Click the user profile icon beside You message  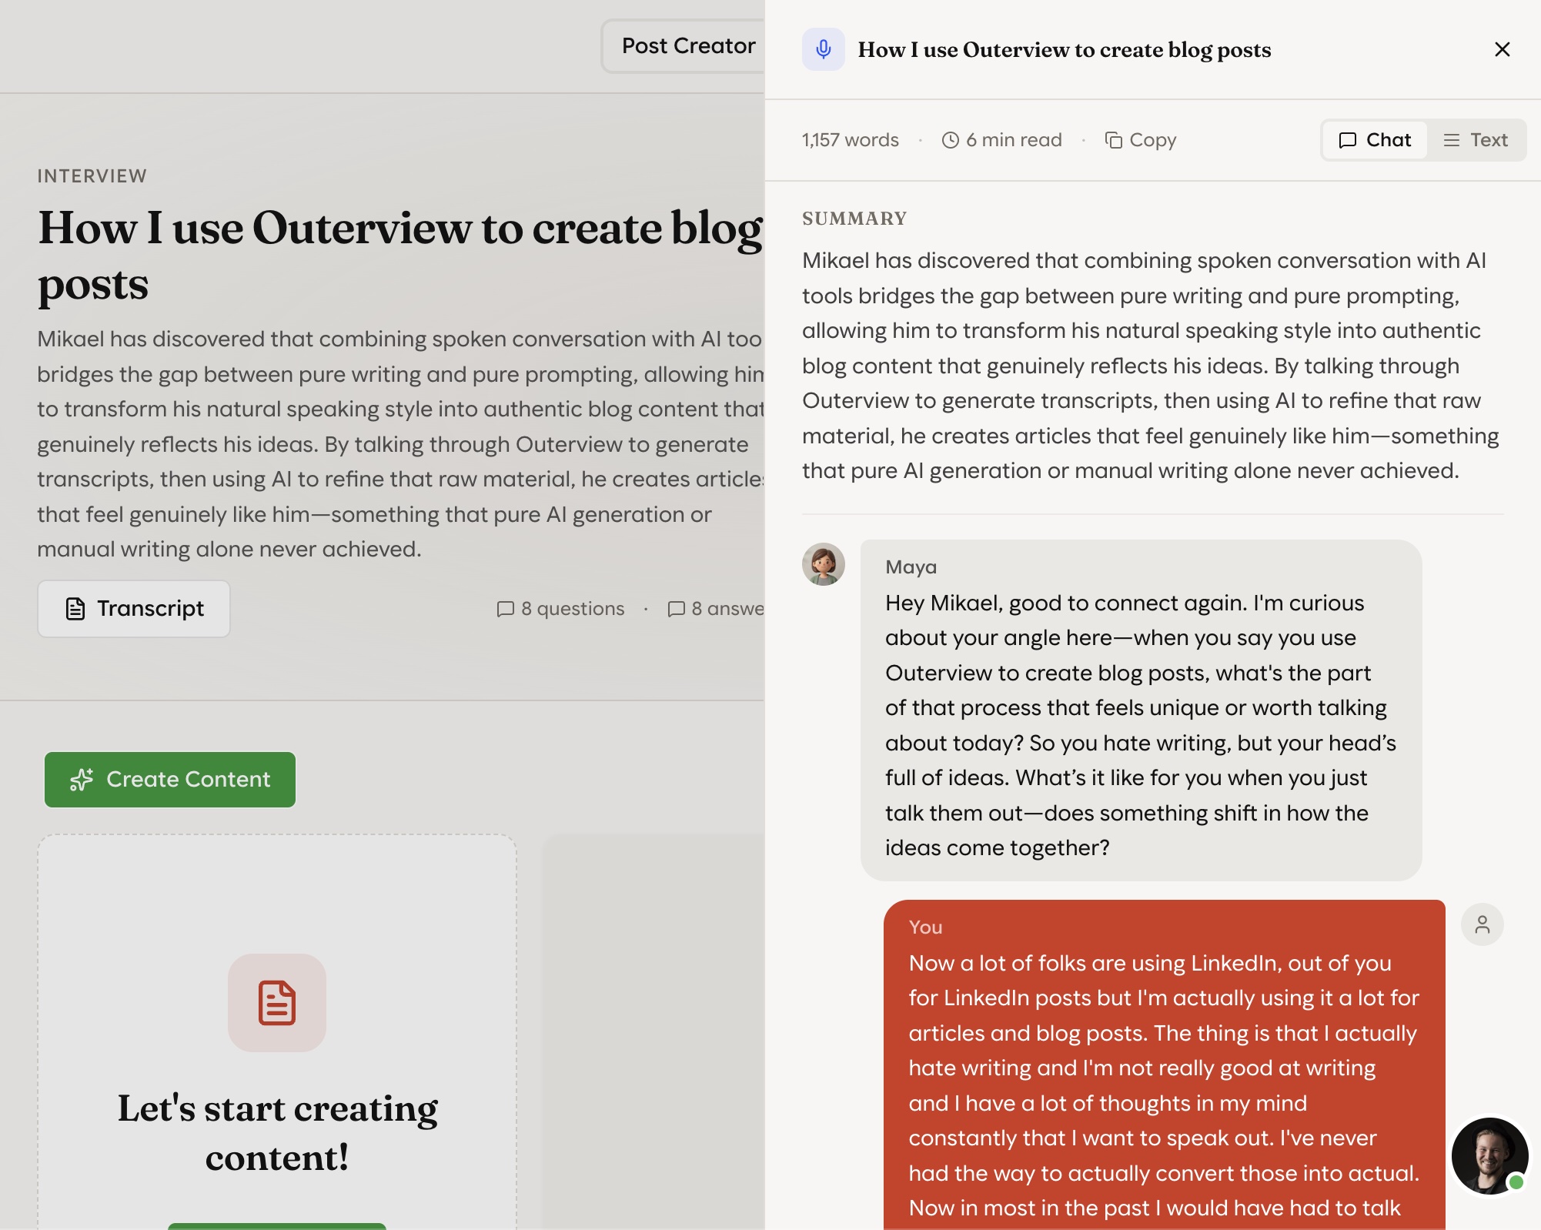1482,924
